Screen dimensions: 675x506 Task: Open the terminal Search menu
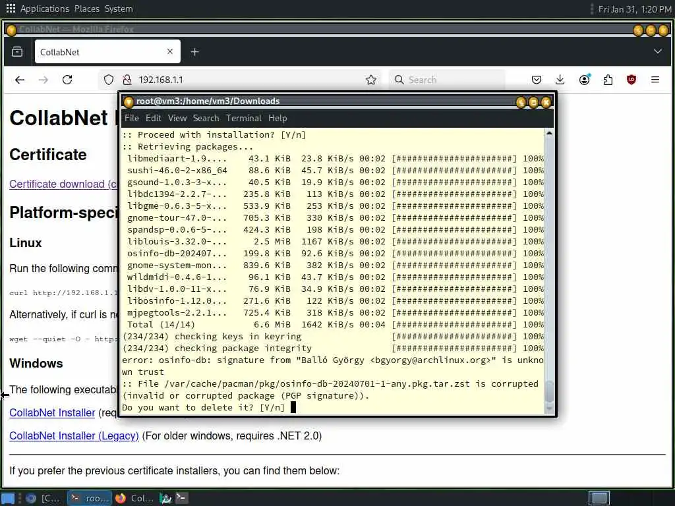point(206,119)
